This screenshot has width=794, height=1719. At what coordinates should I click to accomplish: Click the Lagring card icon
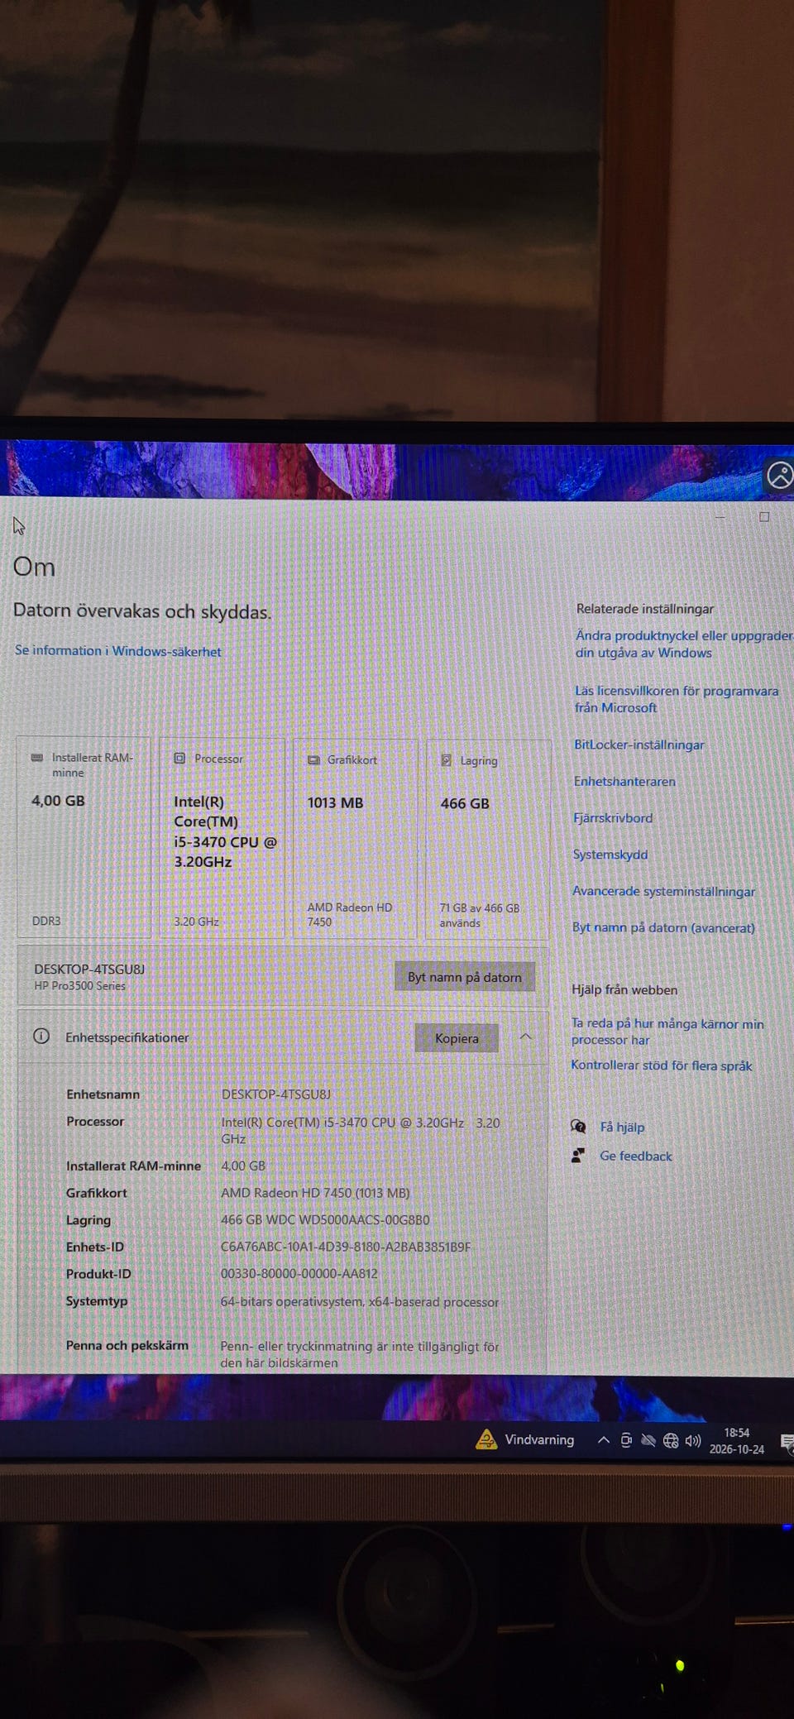[x=446, y=760]
